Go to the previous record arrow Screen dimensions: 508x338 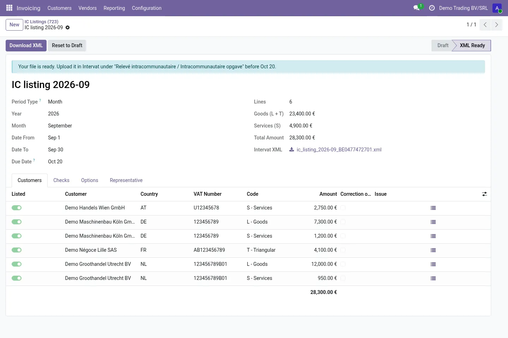coord(485,25)
